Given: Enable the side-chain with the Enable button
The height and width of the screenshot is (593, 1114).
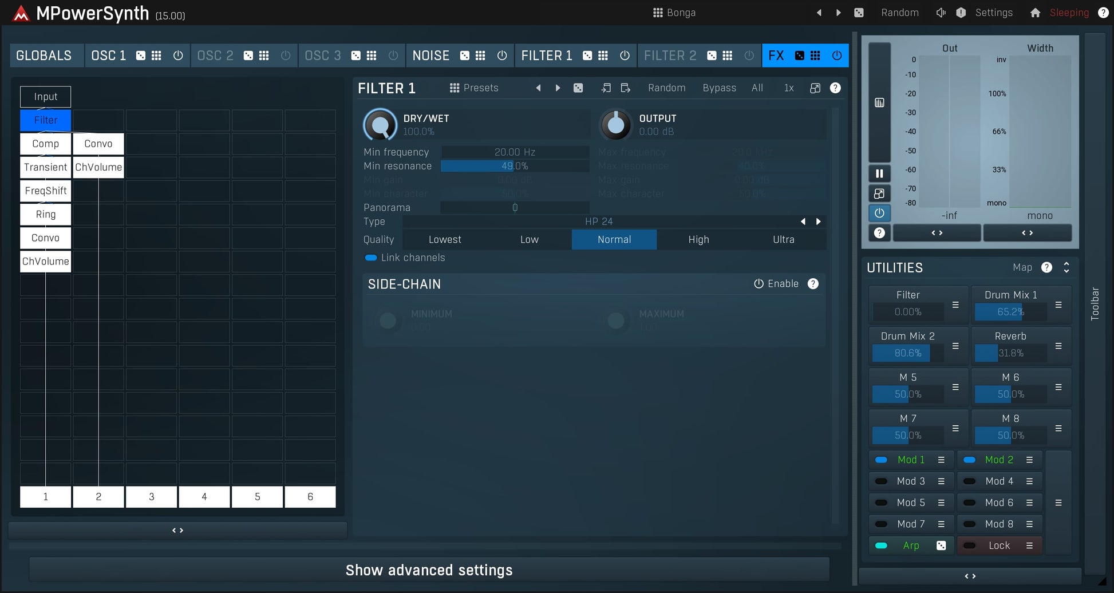Looking at the screenshot, I should [776, 283].
